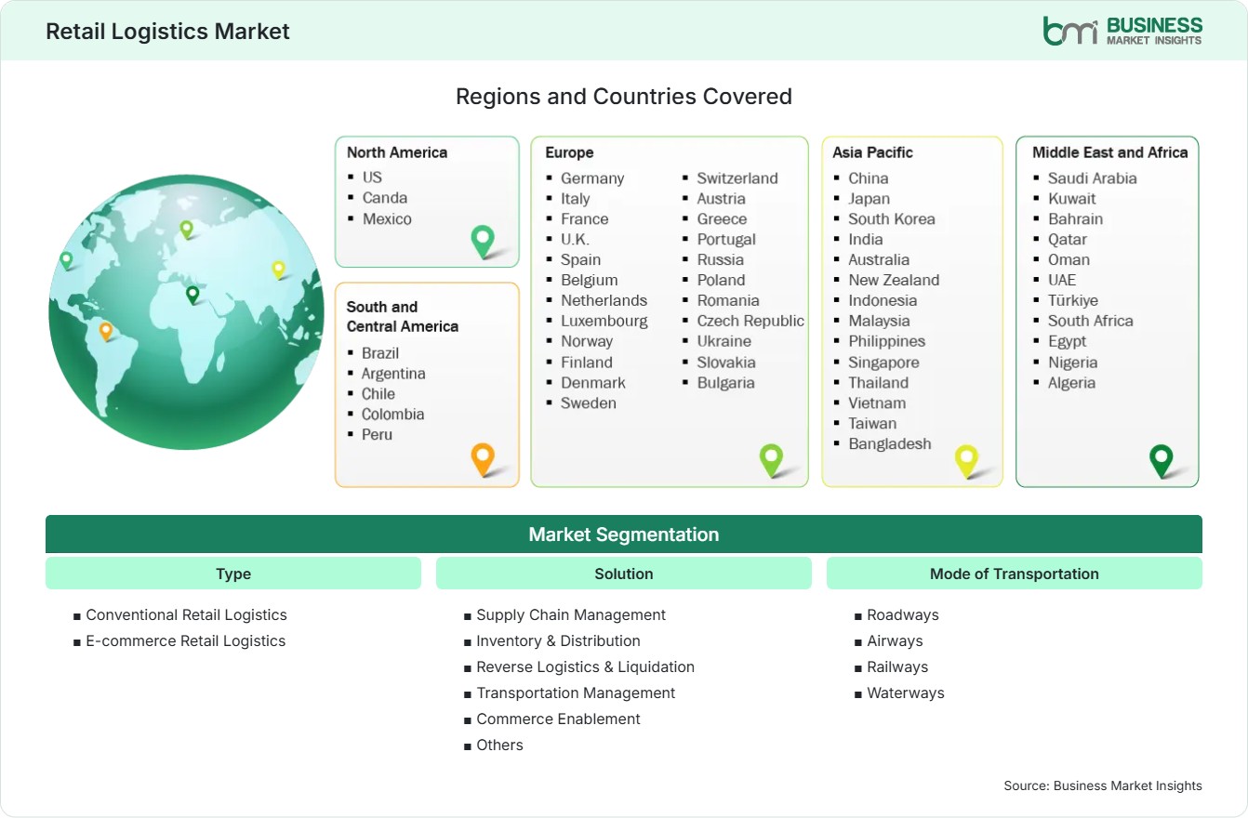This screenshot has height=818, width=1248.
Task: Click E-commerce Retail Logistics
Action: [186, 640]
